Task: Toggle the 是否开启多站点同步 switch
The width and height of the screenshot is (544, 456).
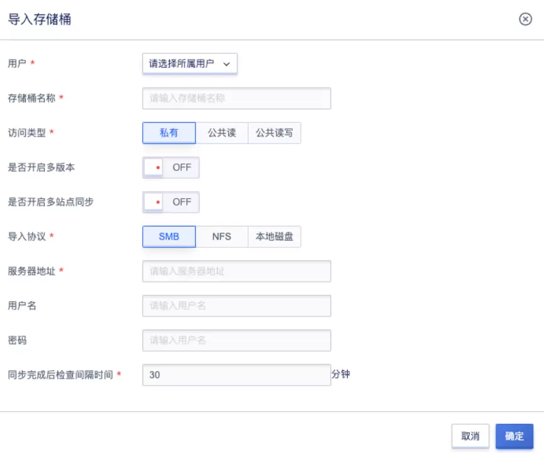Action: click(171, 202)
